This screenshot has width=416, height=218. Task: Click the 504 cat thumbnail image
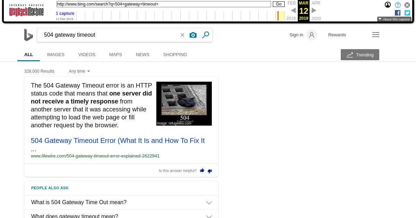[184, 103]
